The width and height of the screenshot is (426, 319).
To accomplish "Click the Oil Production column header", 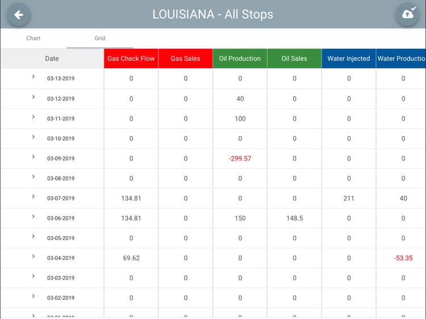I will pos(240,58).
